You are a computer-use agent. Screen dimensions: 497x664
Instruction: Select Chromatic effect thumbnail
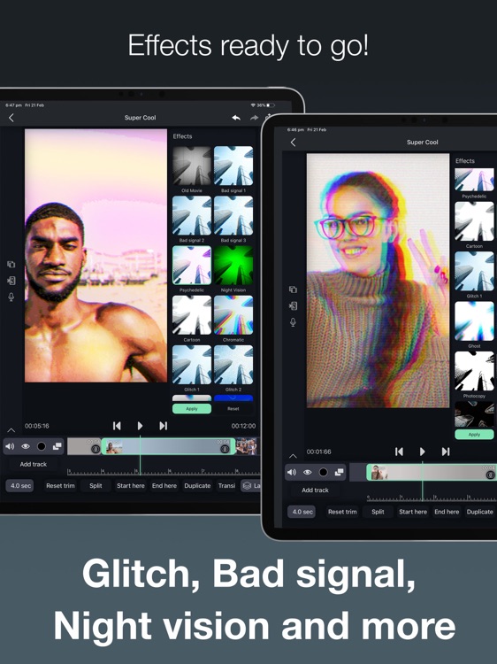pyautogui.click(x=233, y=315)
